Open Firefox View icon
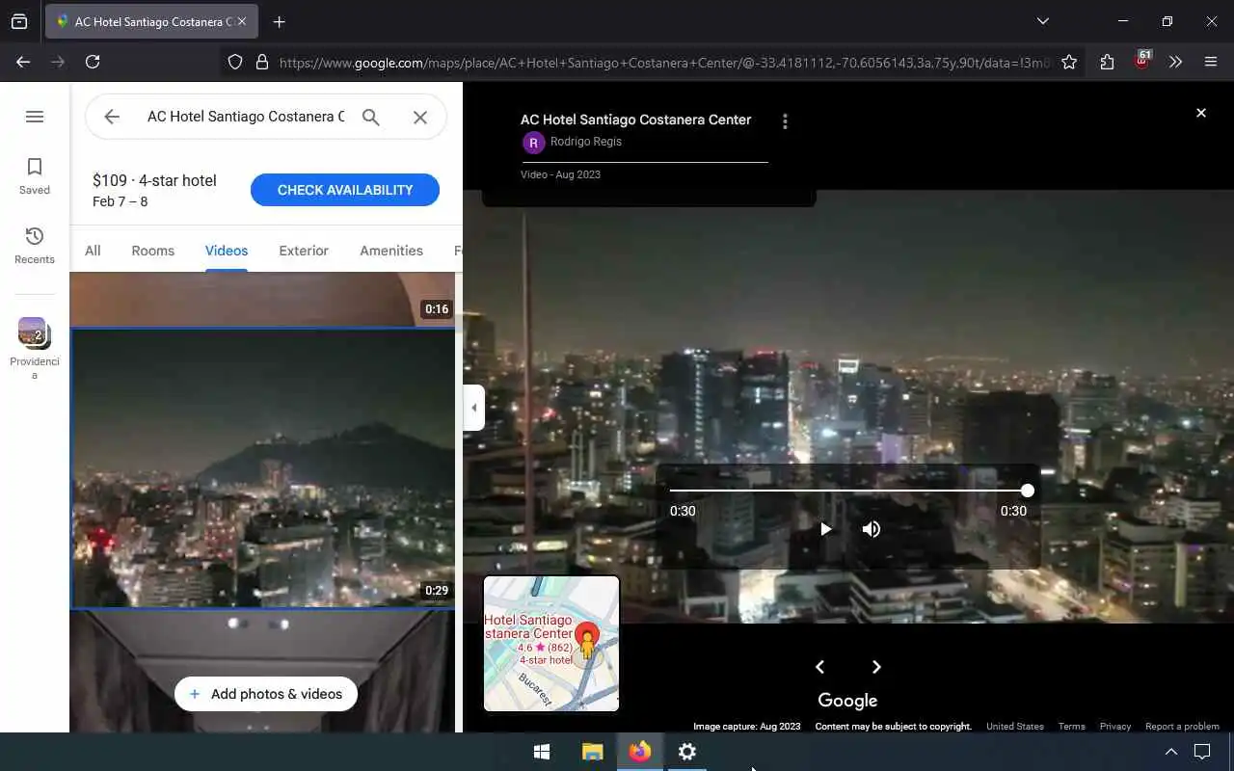 (19, 21)
